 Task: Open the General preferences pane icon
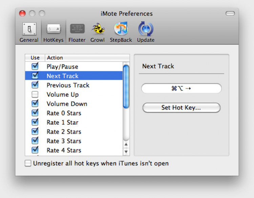tap(29, 30)
